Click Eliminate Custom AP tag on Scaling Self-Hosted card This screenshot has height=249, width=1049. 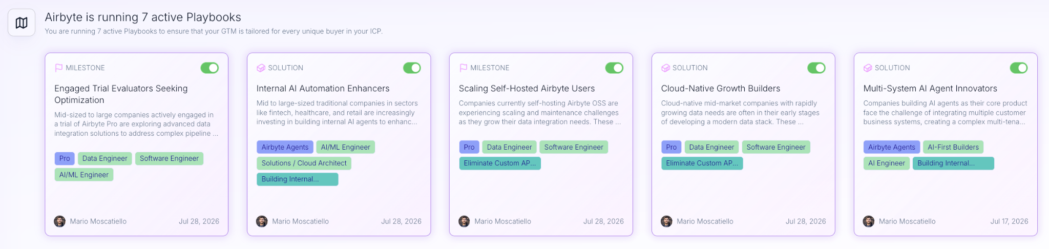[x=500, y=163]
